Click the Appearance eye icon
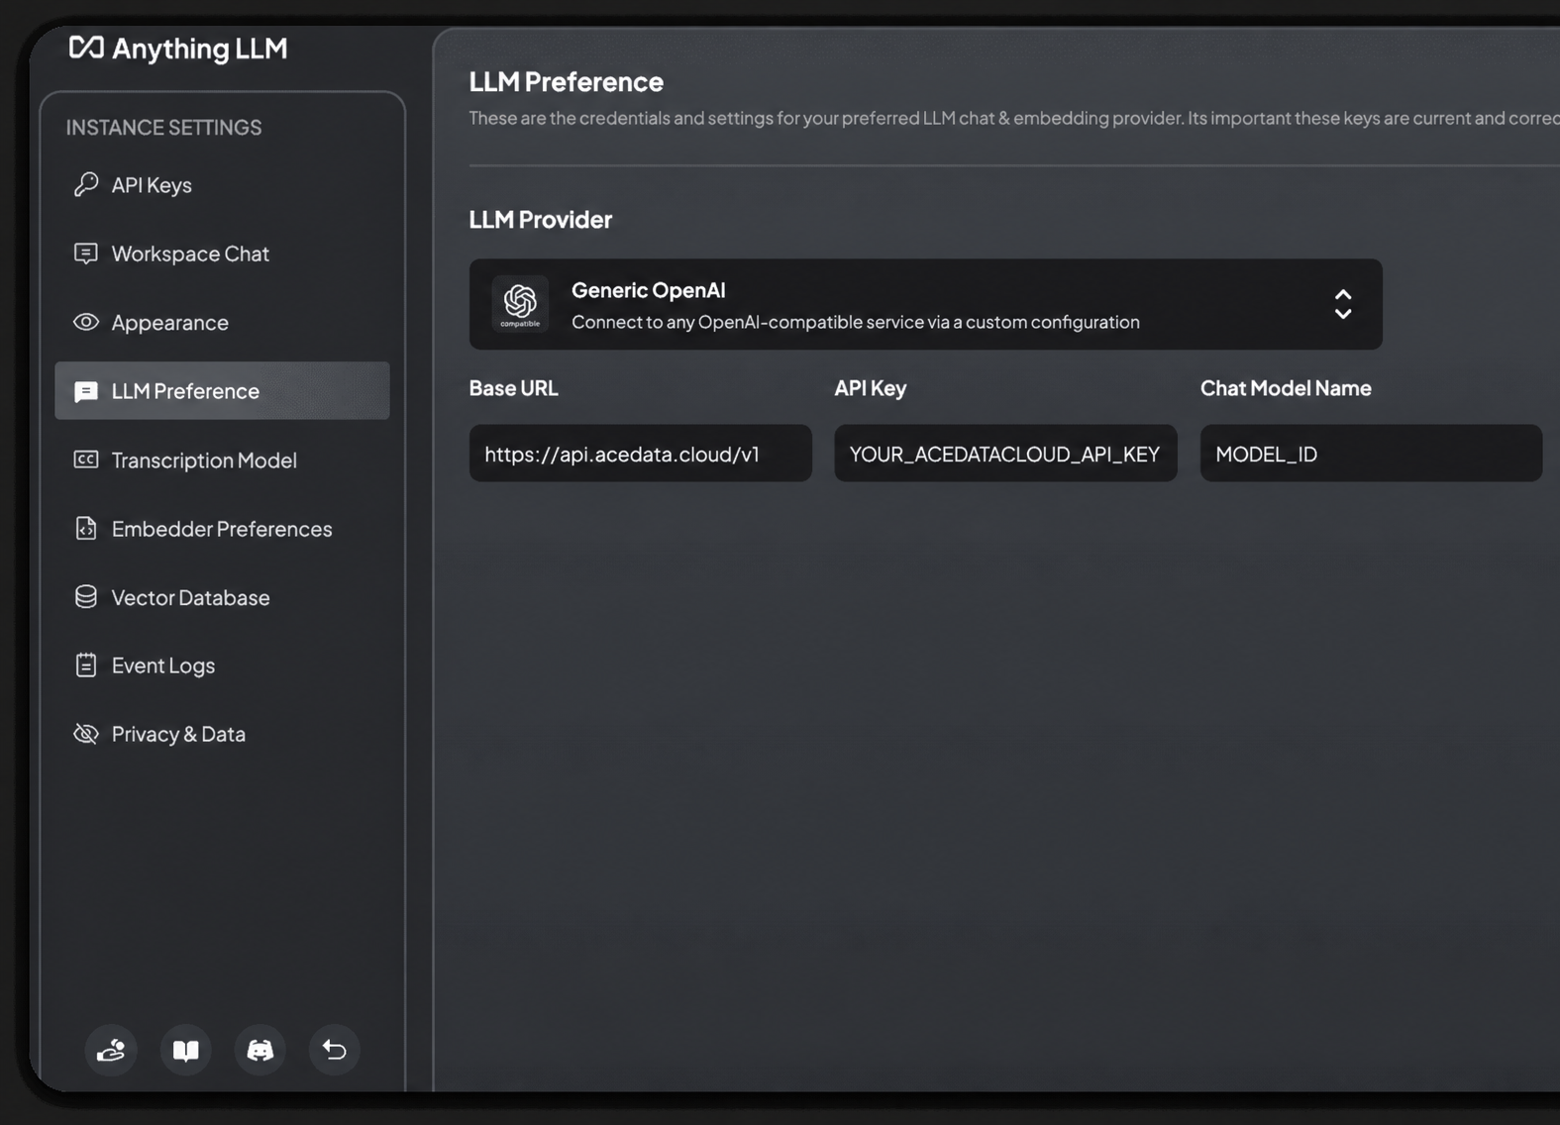 tap(86, 322)
